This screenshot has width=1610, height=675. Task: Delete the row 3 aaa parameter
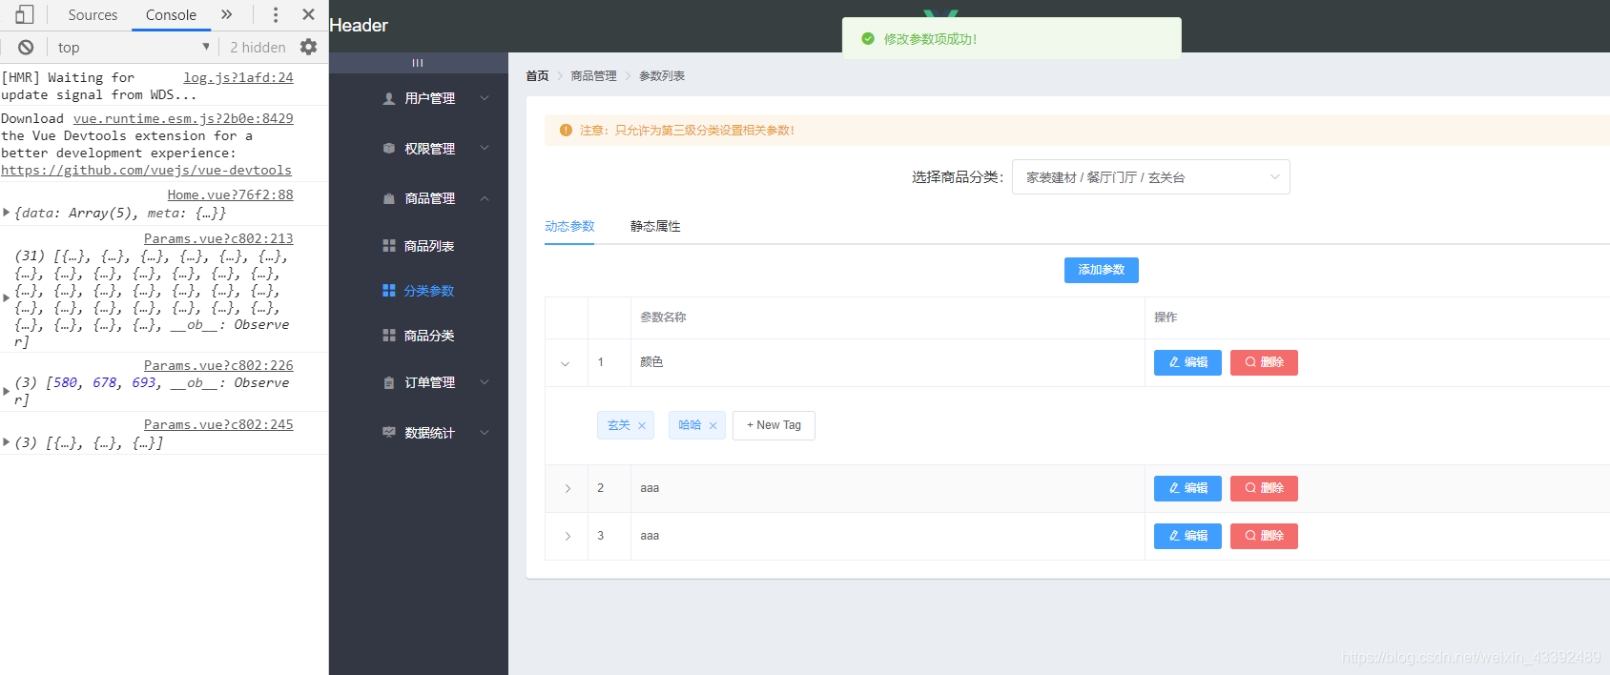1264,536
